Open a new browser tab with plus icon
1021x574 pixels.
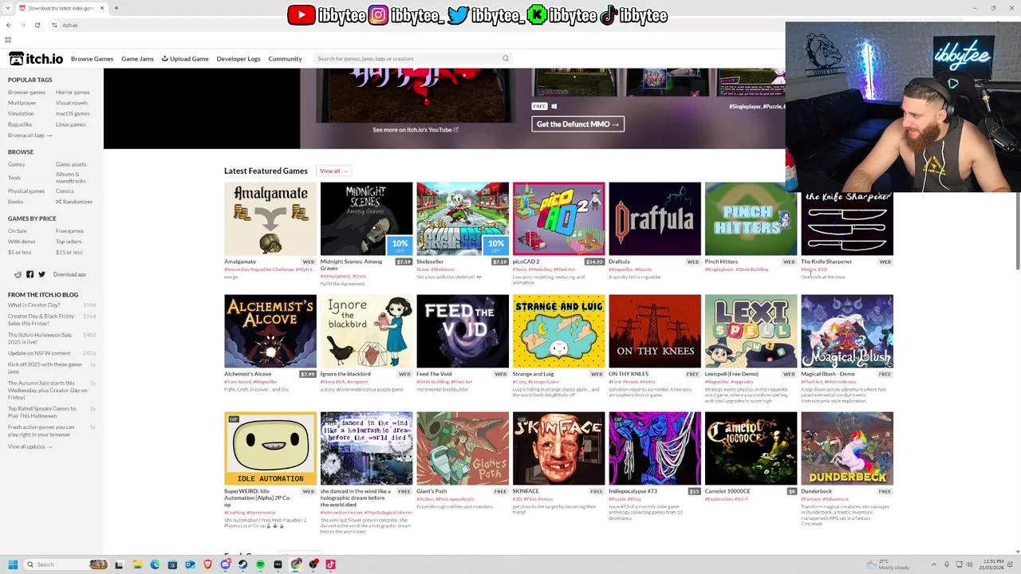tap(116, 8)
